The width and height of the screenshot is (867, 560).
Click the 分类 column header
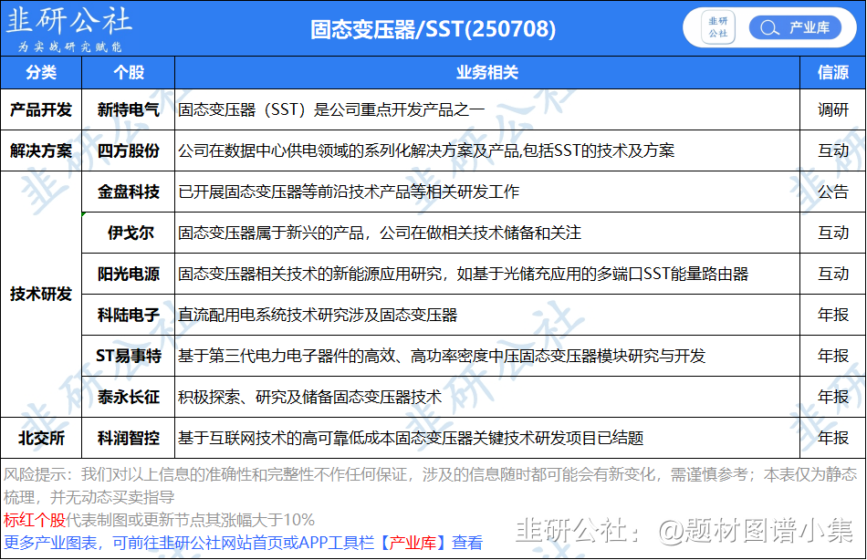point(41,72)
